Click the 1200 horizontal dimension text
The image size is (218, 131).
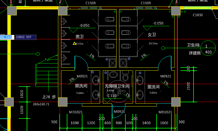[91, 123]
